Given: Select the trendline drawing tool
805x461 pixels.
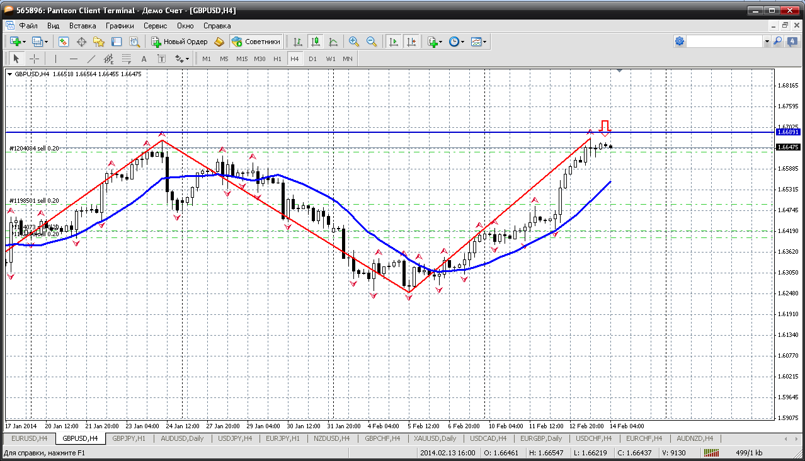Looking at the screenshot, I should [x=91, y=59].
